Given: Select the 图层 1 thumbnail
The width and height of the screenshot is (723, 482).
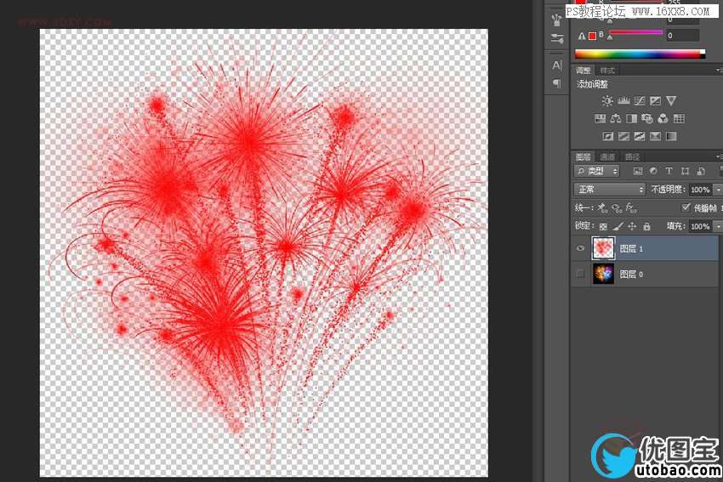Looking at the screenshot, I should click(603, 248).
